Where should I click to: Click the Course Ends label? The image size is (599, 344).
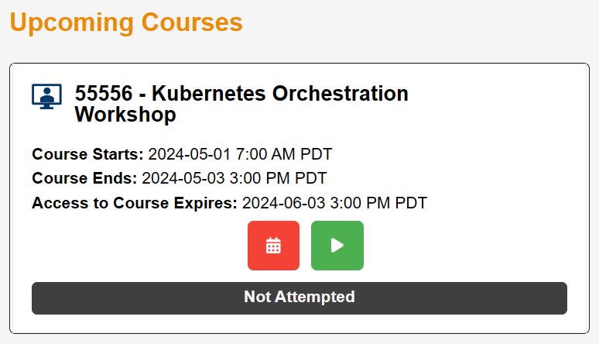pyautogui.click(x=84, y=178)
